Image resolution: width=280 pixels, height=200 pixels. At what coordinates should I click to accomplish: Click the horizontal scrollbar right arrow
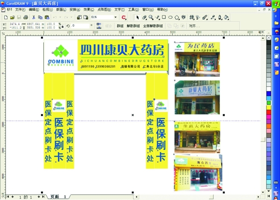(258, 197)
